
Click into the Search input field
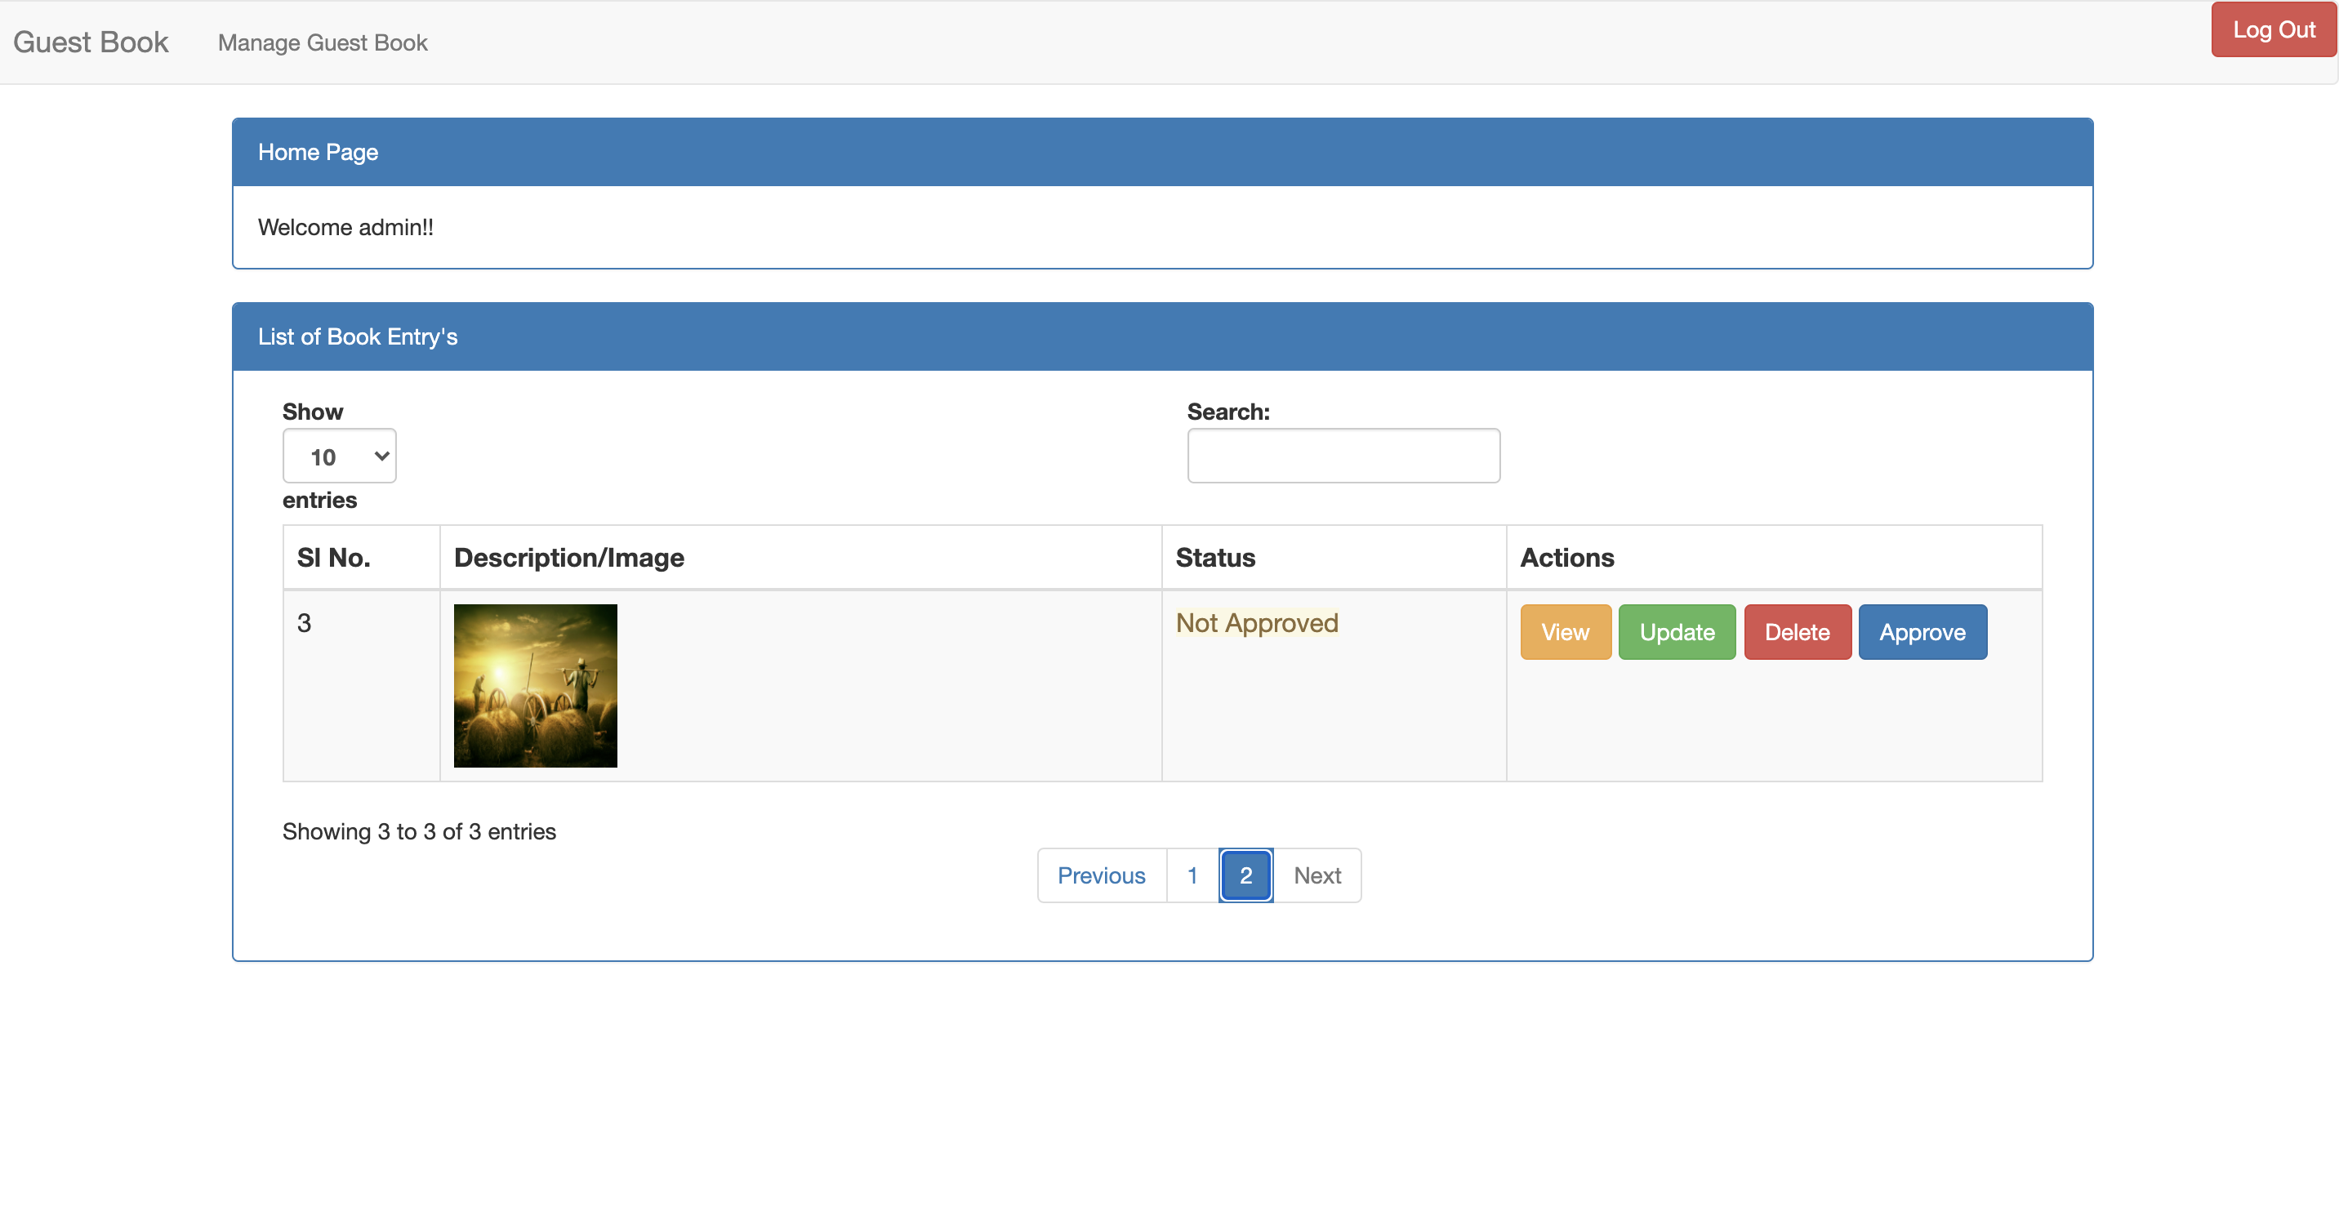pyautogui.click(x=1343, y=456)
